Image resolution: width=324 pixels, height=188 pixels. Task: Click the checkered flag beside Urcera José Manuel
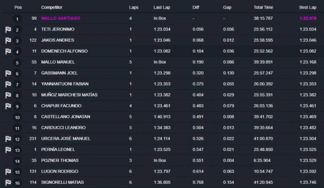pos(8,139)
